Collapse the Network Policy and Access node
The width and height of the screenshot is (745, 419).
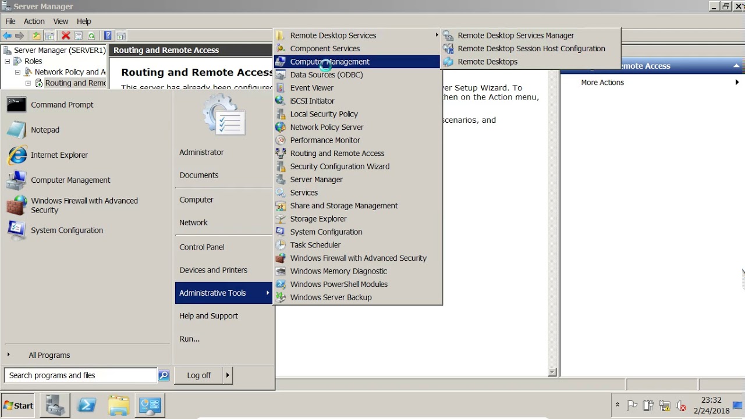coord(18,72)
